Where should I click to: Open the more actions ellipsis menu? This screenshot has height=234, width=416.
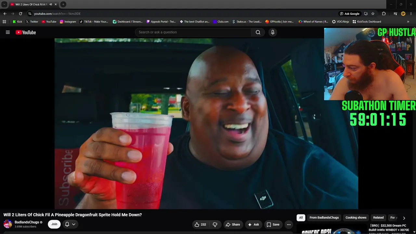coord(289,225)
